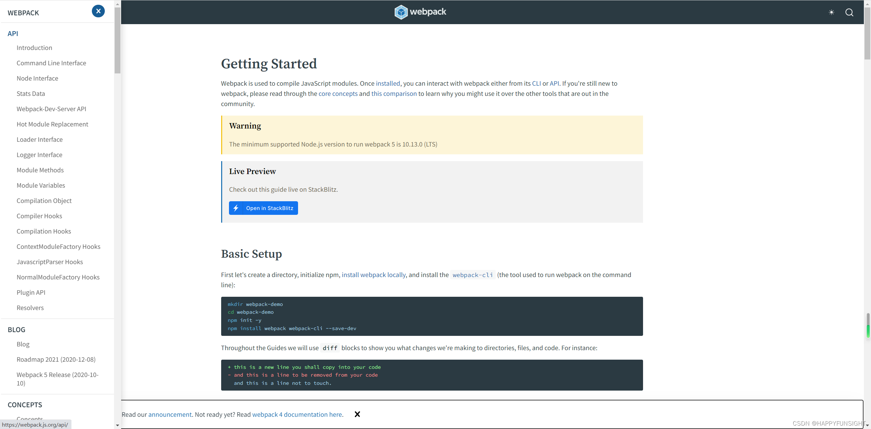The image size is (871, 429).
Task: Click sidebar scrollbar down arrow
Action: tap(118, 425)
